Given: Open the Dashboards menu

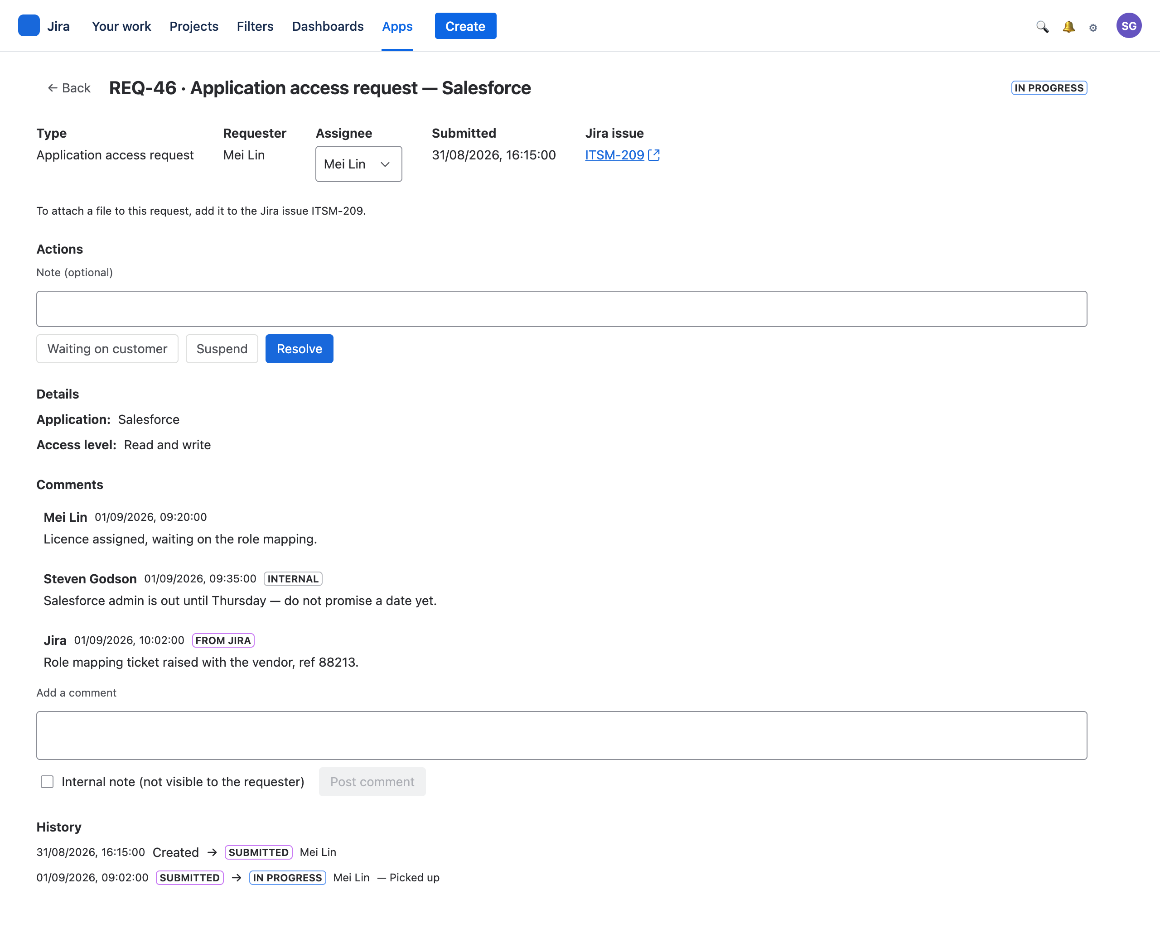Looking at the screenshot, I should coord(328,26).
